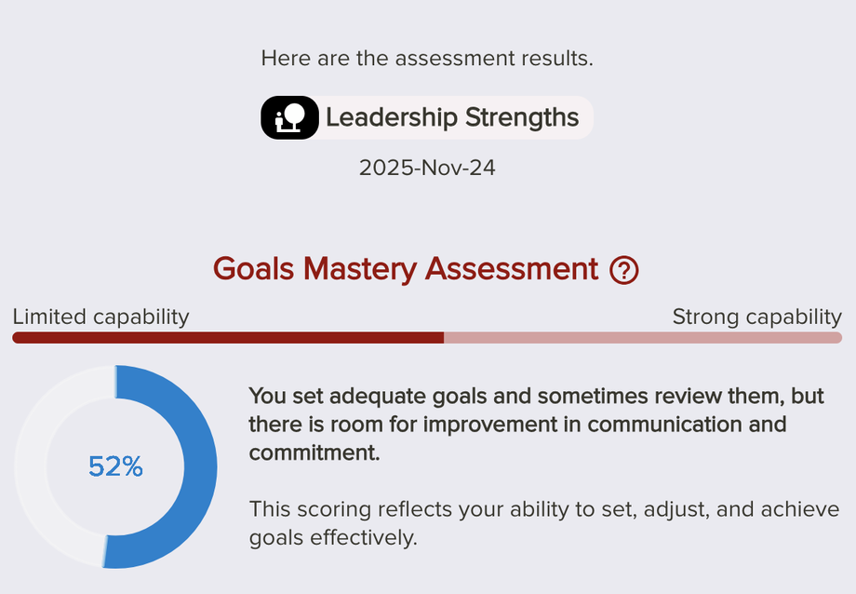
Task: Click 'goals effectively' in the last line
Action: [x=333, y=538]
